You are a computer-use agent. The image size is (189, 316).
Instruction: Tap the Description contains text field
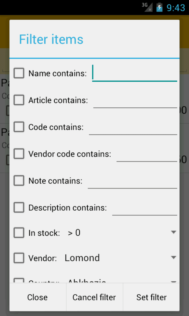pos(145,208)
